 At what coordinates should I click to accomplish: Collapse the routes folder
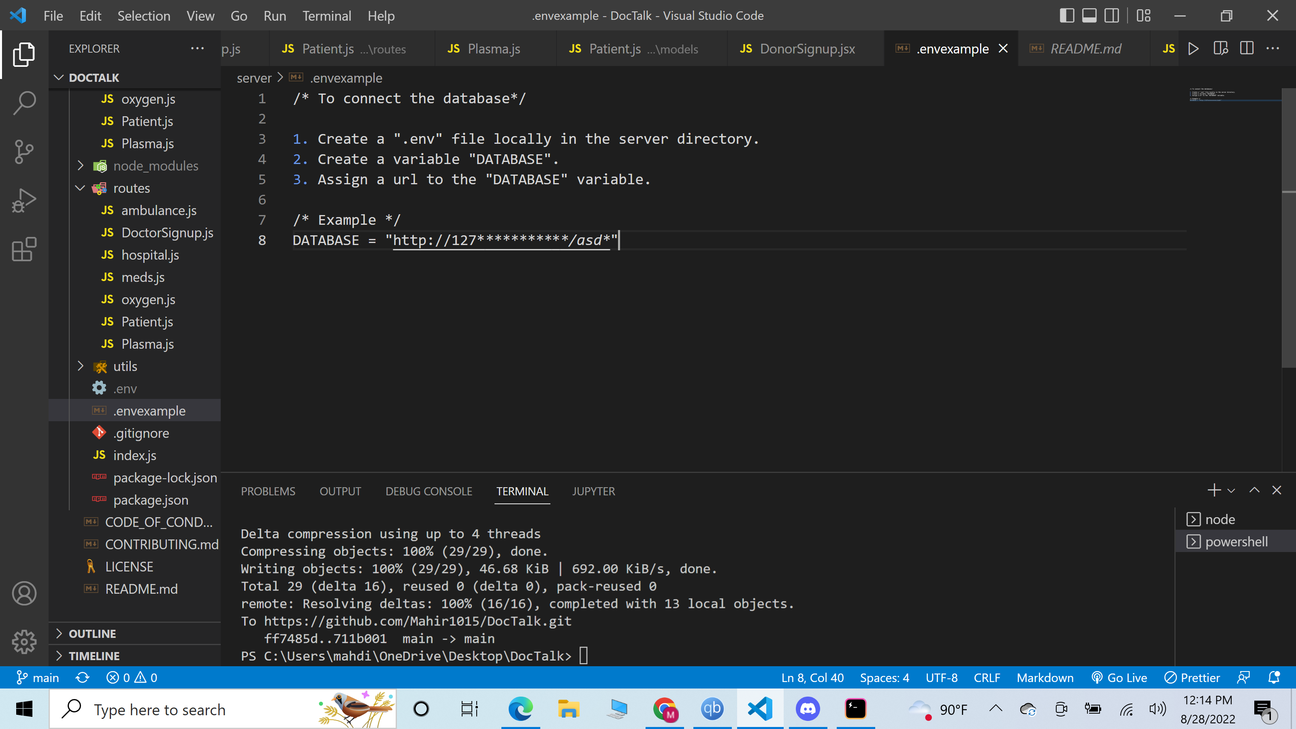81,188
